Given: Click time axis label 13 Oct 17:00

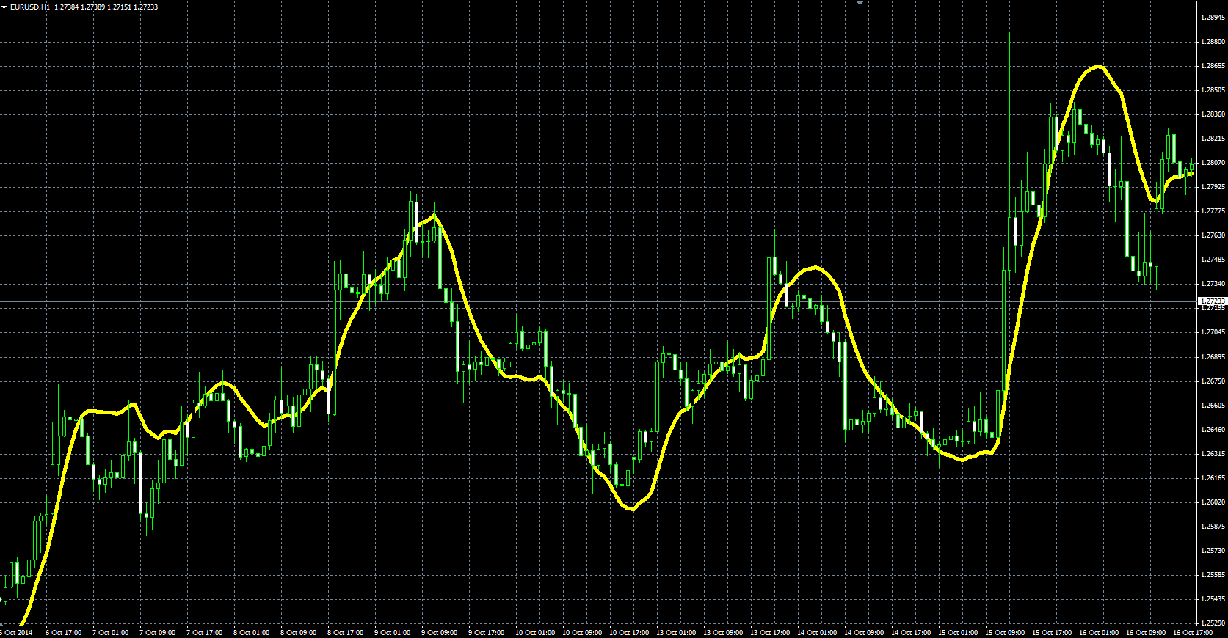Looking at the screenshot, I should (770, 632).
